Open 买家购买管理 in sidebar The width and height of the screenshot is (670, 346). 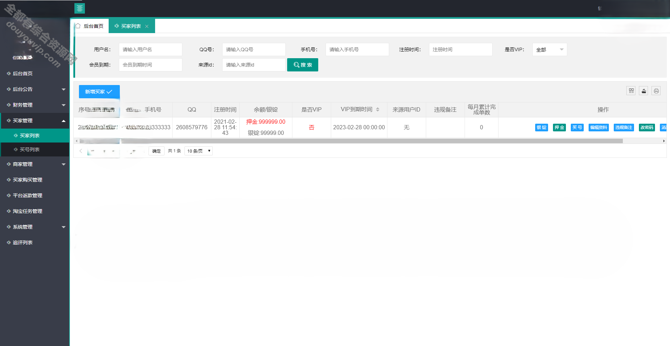35,180
